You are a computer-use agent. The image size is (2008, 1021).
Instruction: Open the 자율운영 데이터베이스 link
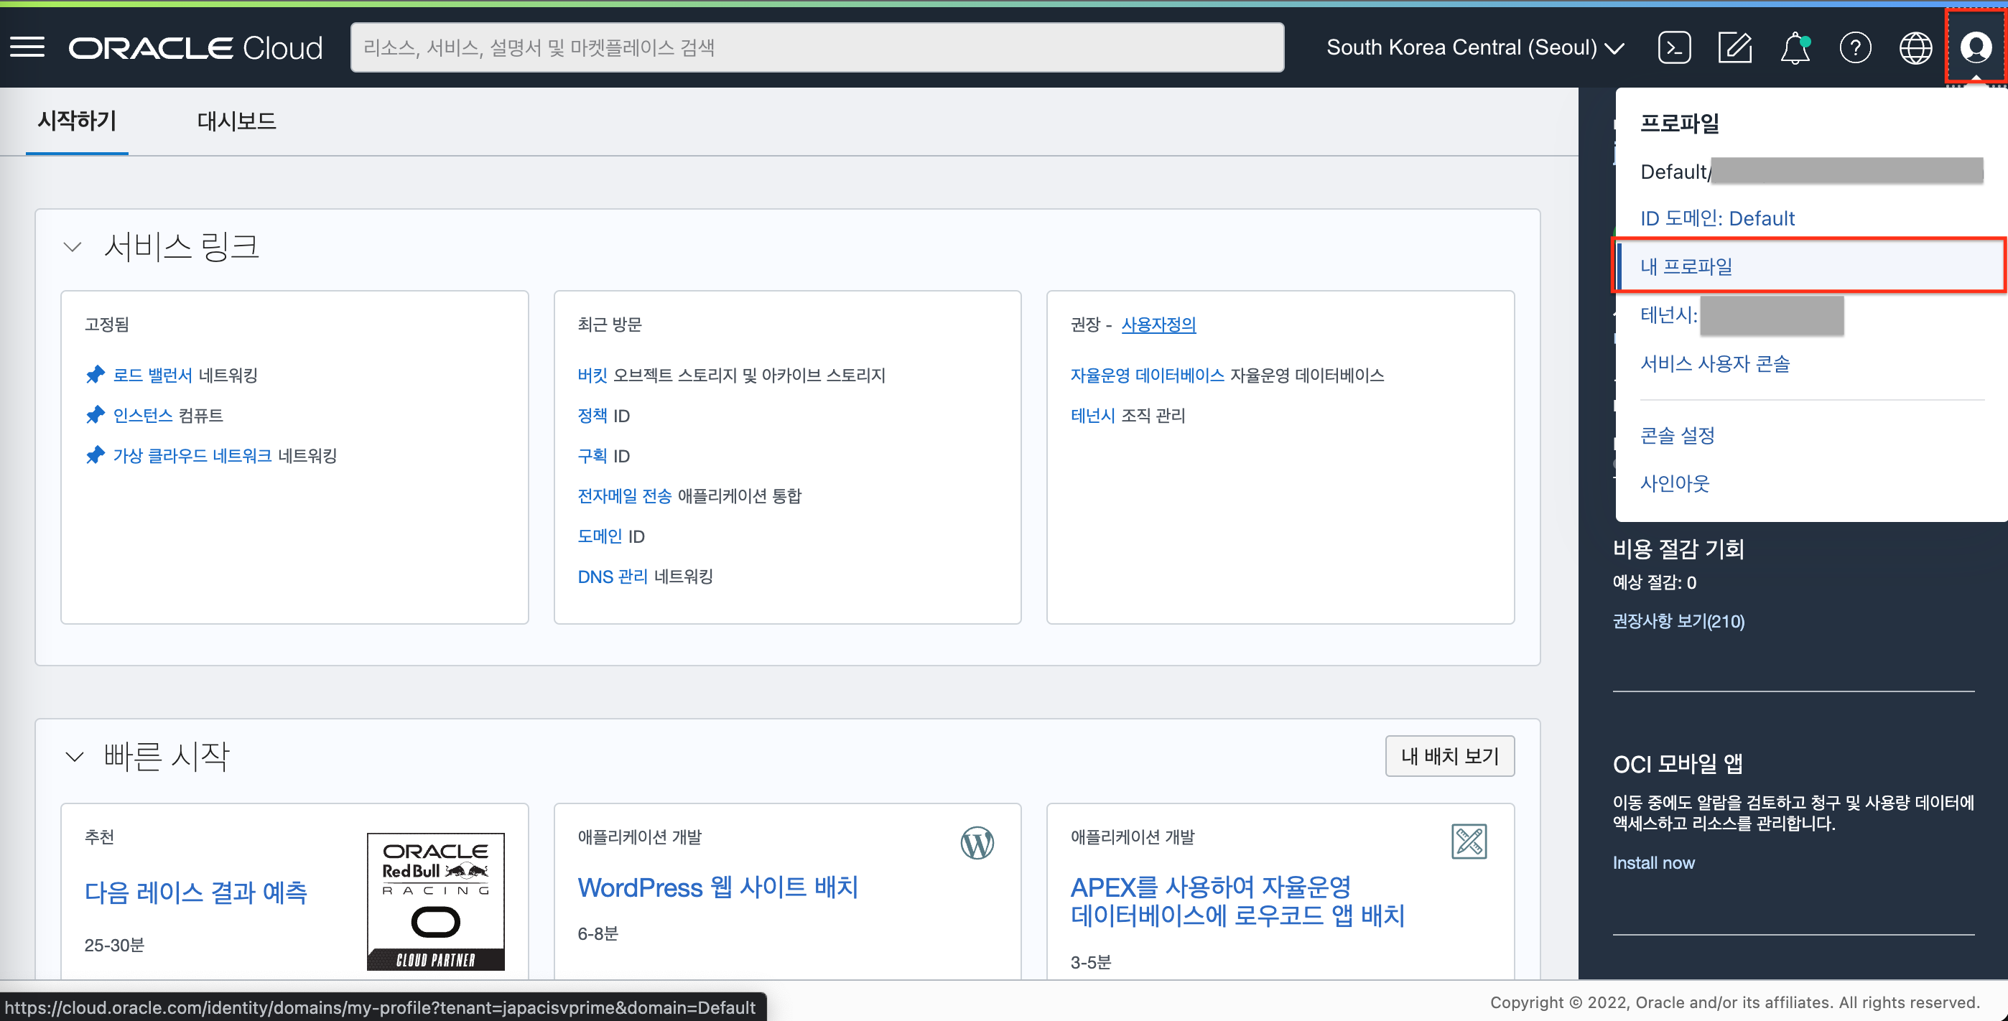(1147, 375)
